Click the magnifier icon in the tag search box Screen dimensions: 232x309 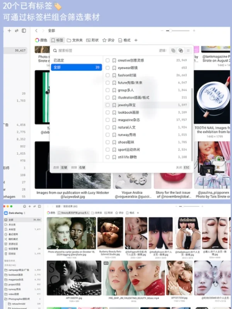(55, 51)
